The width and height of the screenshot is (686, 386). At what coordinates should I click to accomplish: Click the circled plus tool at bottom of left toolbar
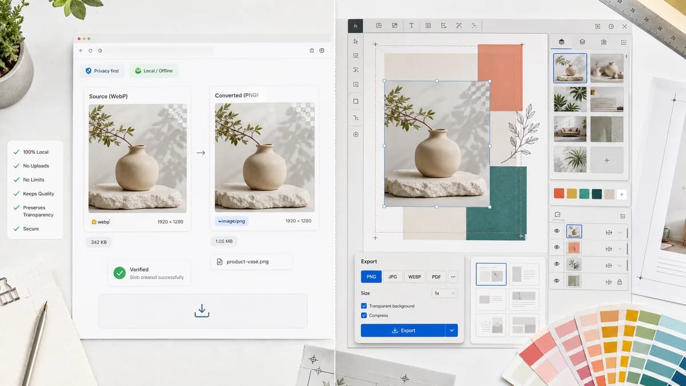pyautogui.click(x=356, y=134)
